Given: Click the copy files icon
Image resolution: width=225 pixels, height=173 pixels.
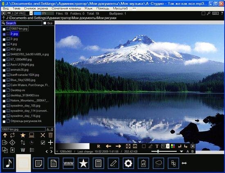Looking at the screenshot, I should (5, 150).
